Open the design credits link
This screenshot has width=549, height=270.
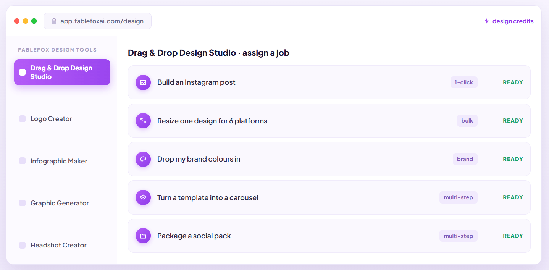click(509, 21)
